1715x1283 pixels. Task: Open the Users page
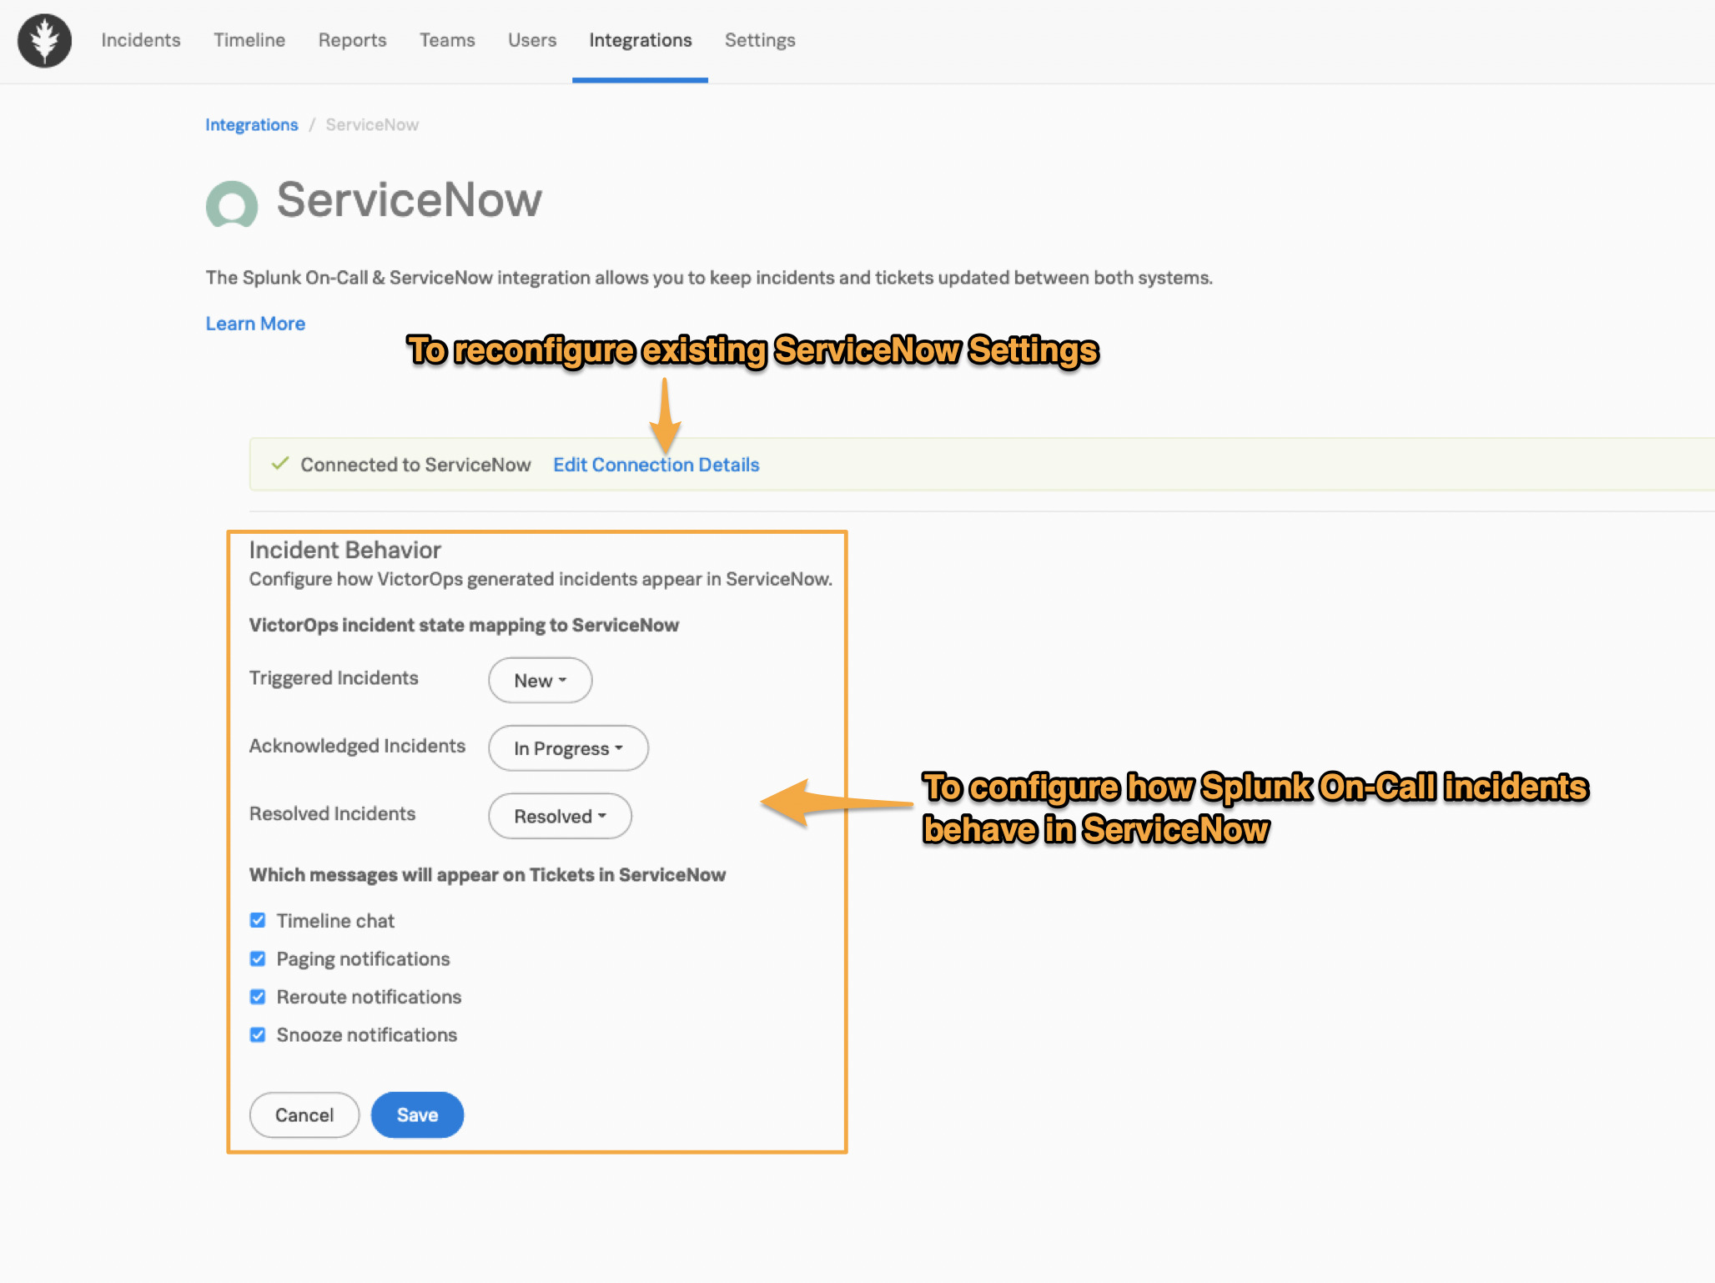531,40
